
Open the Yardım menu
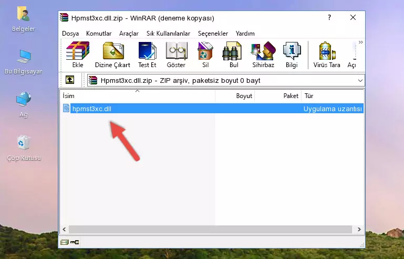click(x=245, y=34)
